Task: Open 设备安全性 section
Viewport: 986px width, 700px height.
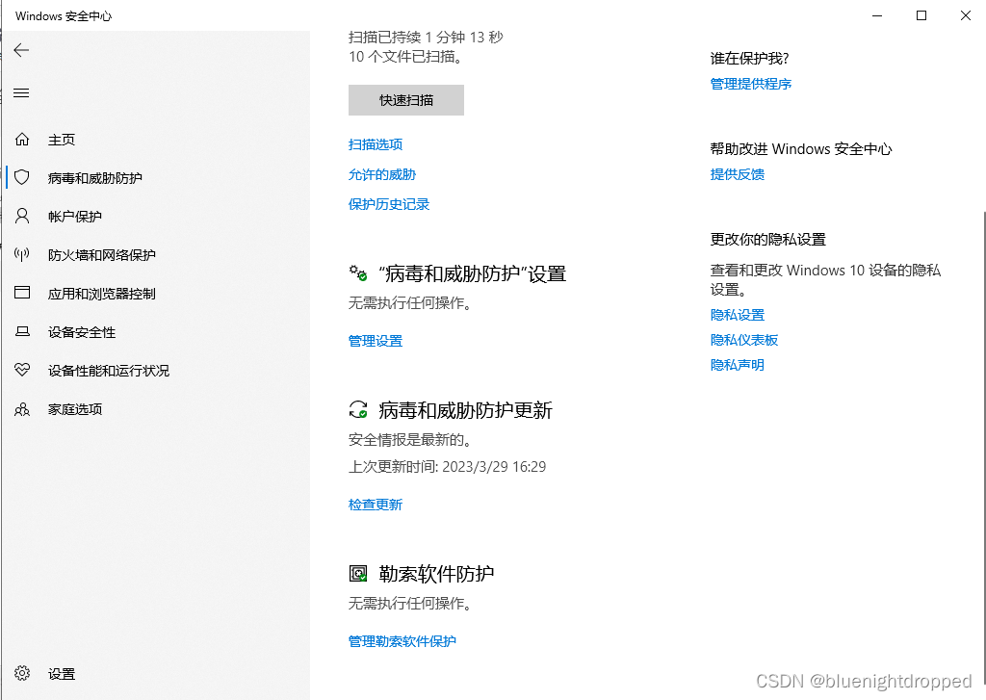Action: [82, 332]
